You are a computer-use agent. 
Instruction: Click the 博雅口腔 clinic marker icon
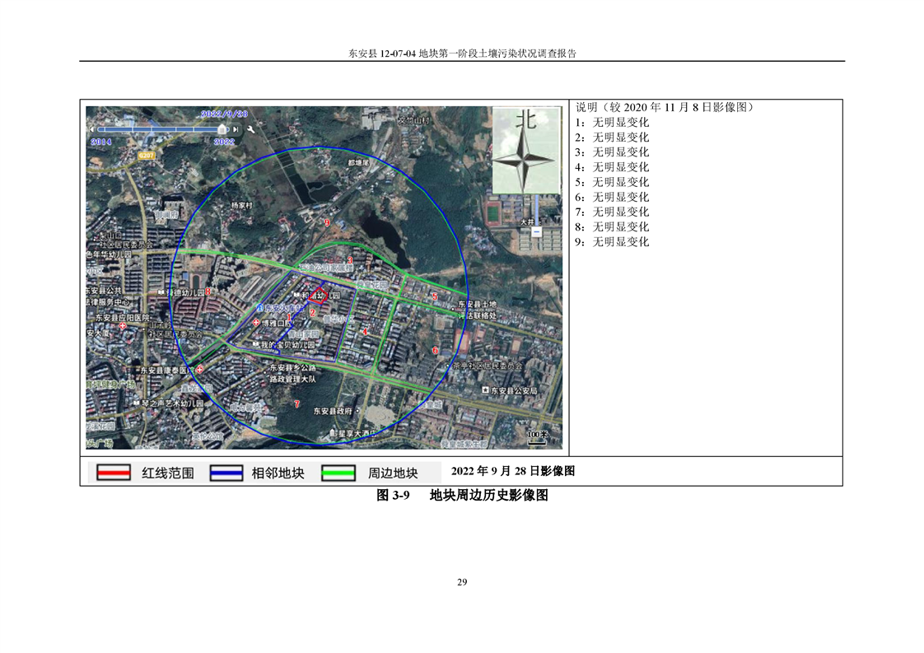(x=256, y=323)
